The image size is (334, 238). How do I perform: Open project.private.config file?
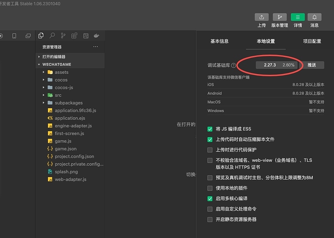click(79, 164)
